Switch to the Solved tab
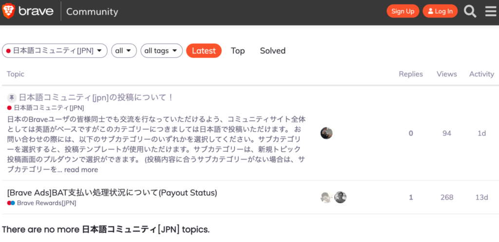 click(x=273, y=51)
